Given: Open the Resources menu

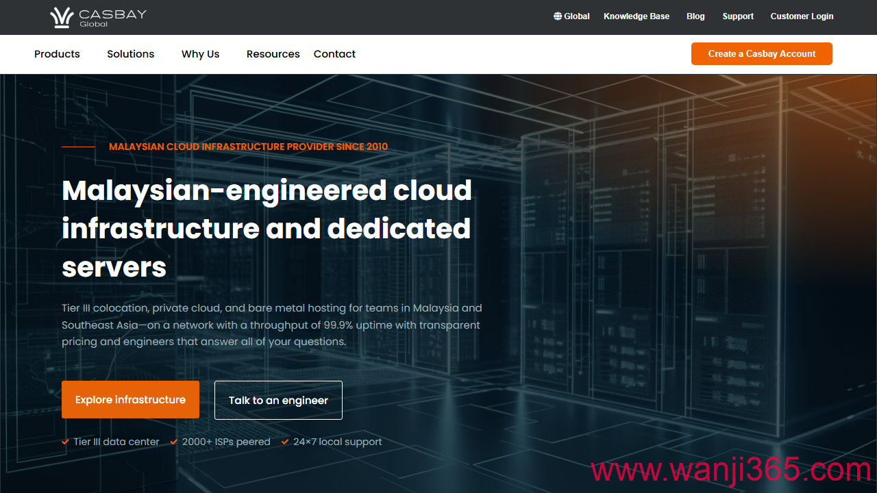Looking at the screenshot, I should (x=273, y=54).
